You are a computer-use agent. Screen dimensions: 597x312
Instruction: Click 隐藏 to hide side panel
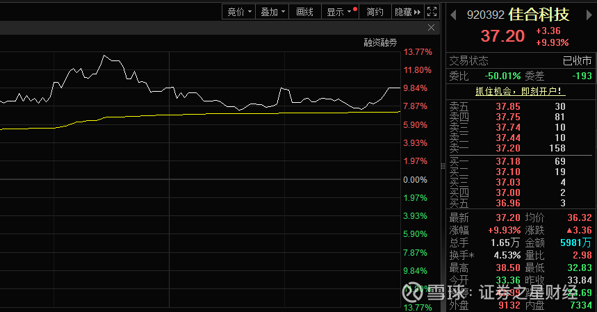[x=407, y=12]
